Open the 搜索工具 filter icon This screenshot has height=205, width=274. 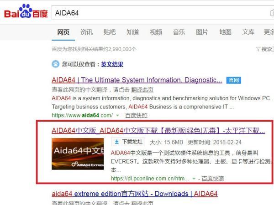258,49
